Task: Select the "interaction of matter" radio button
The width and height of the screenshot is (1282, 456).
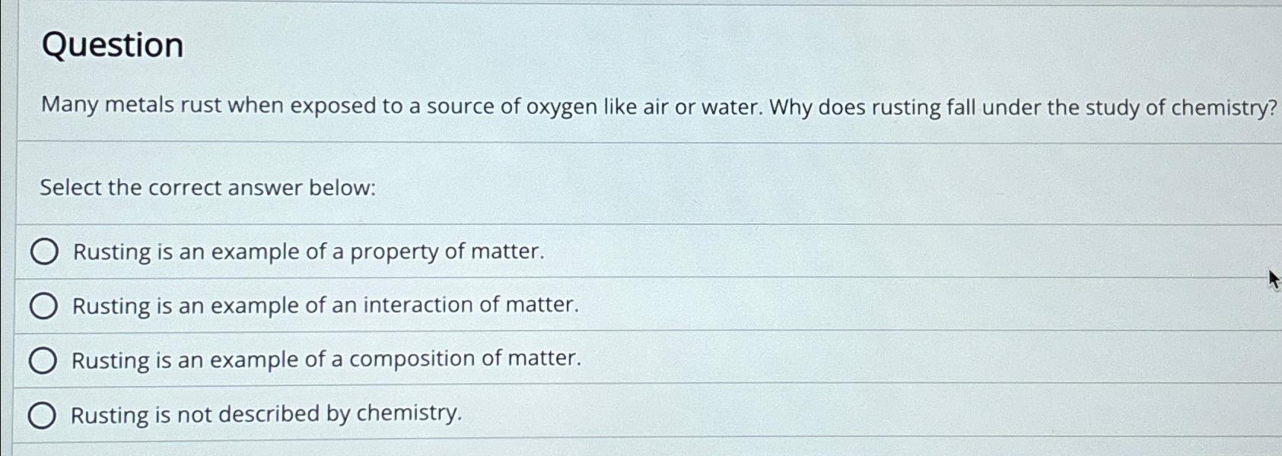Action: [44, 306]
